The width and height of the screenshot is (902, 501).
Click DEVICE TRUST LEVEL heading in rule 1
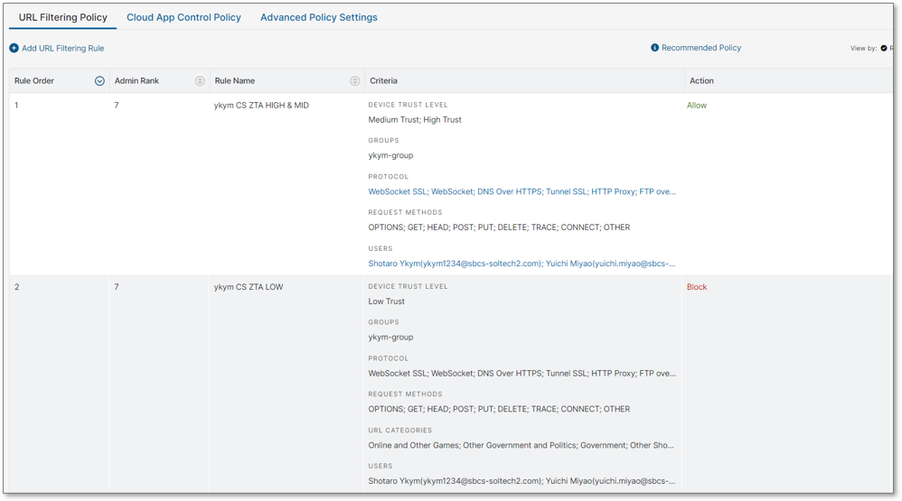coord(408,105)
